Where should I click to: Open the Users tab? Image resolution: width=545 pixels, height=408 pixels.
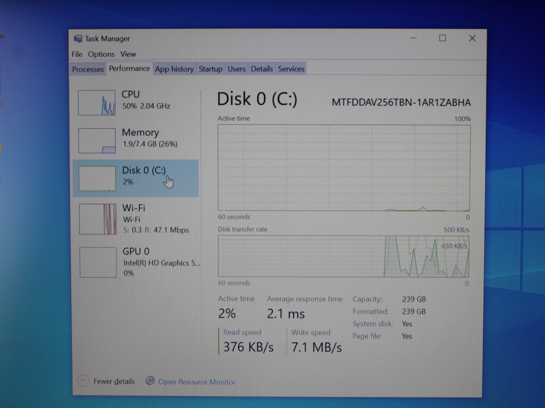(236, 69)
